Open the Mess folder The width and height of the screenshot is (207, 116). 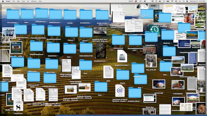point(101,86)
